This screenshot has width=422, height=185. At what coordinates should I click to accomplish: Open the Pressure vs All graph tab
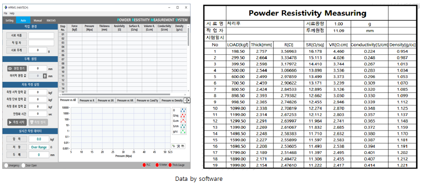coord(68,100)
